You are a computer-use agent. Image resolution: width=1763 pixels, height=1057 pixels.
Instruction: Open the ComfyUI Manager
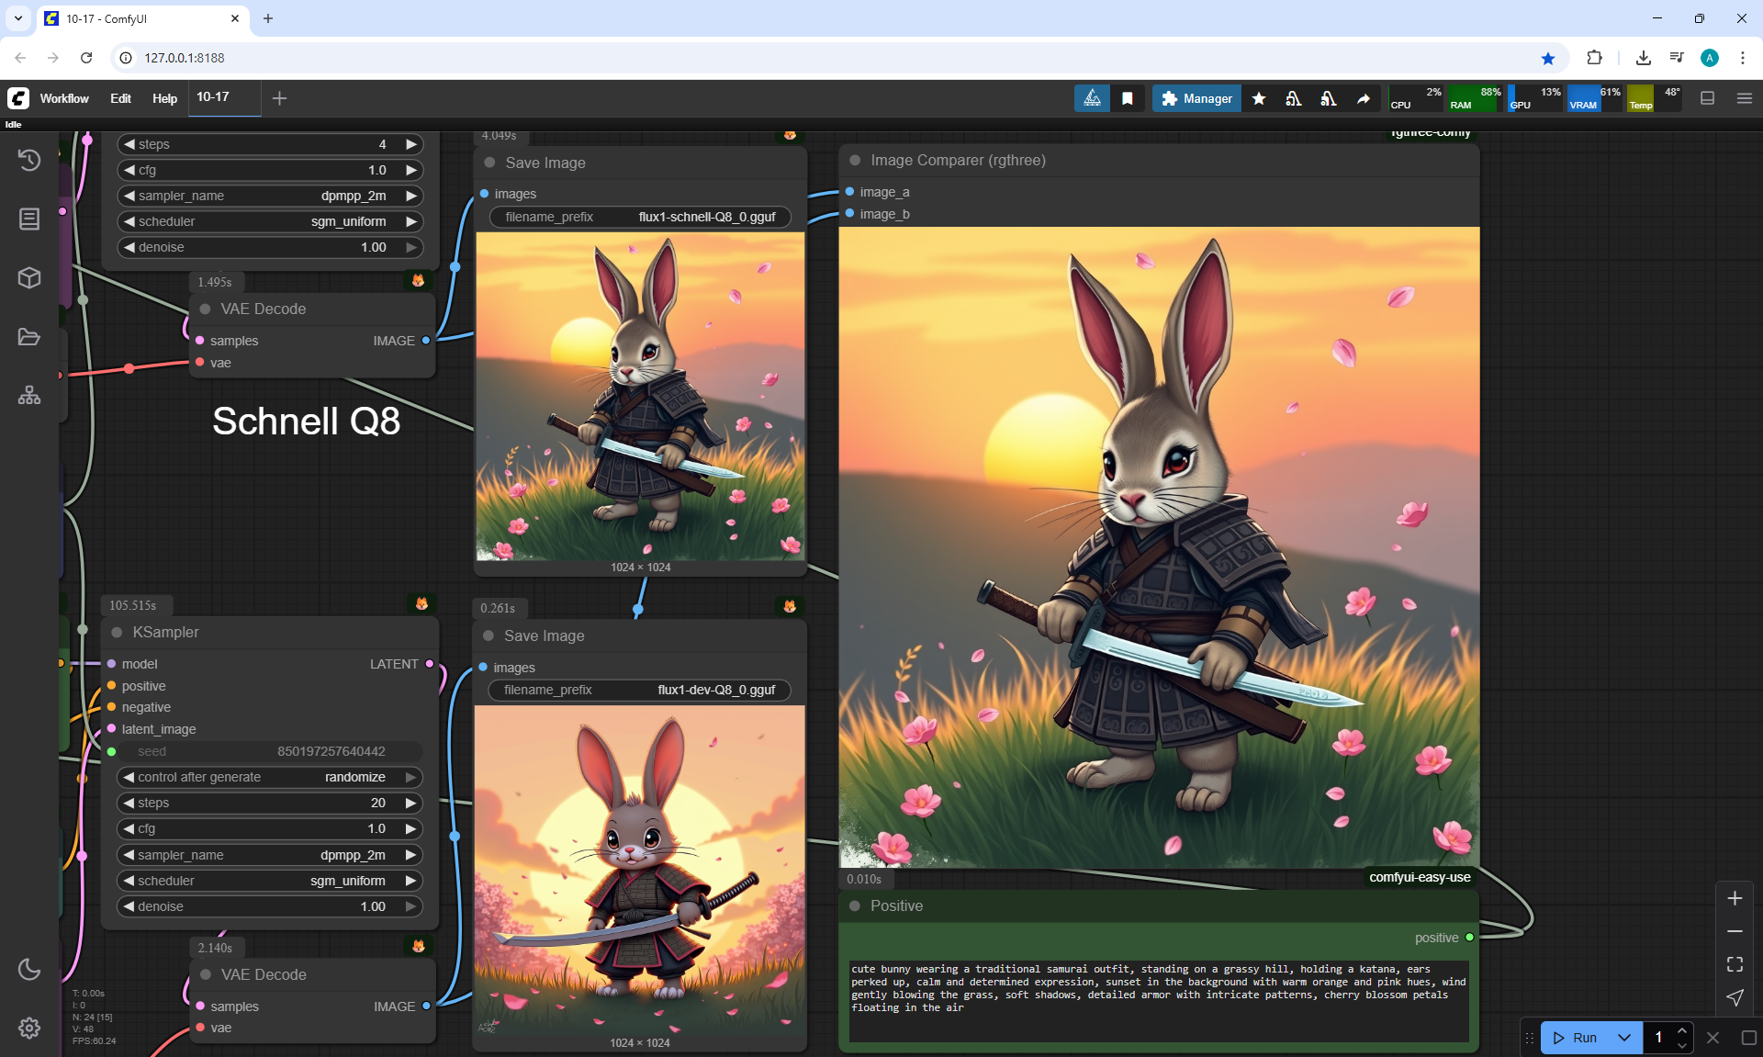(1196, 98)
